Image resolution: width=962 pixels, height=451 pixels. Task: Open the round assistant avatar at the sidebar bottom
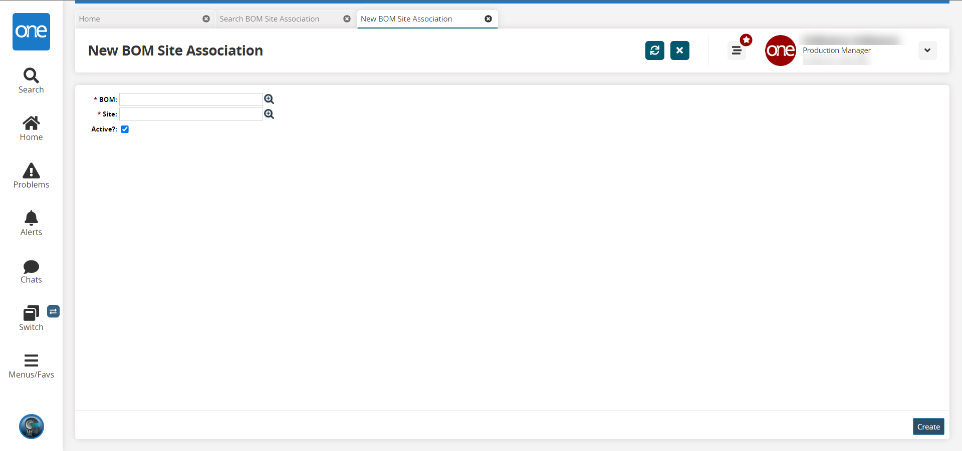[x=32, y=426]
